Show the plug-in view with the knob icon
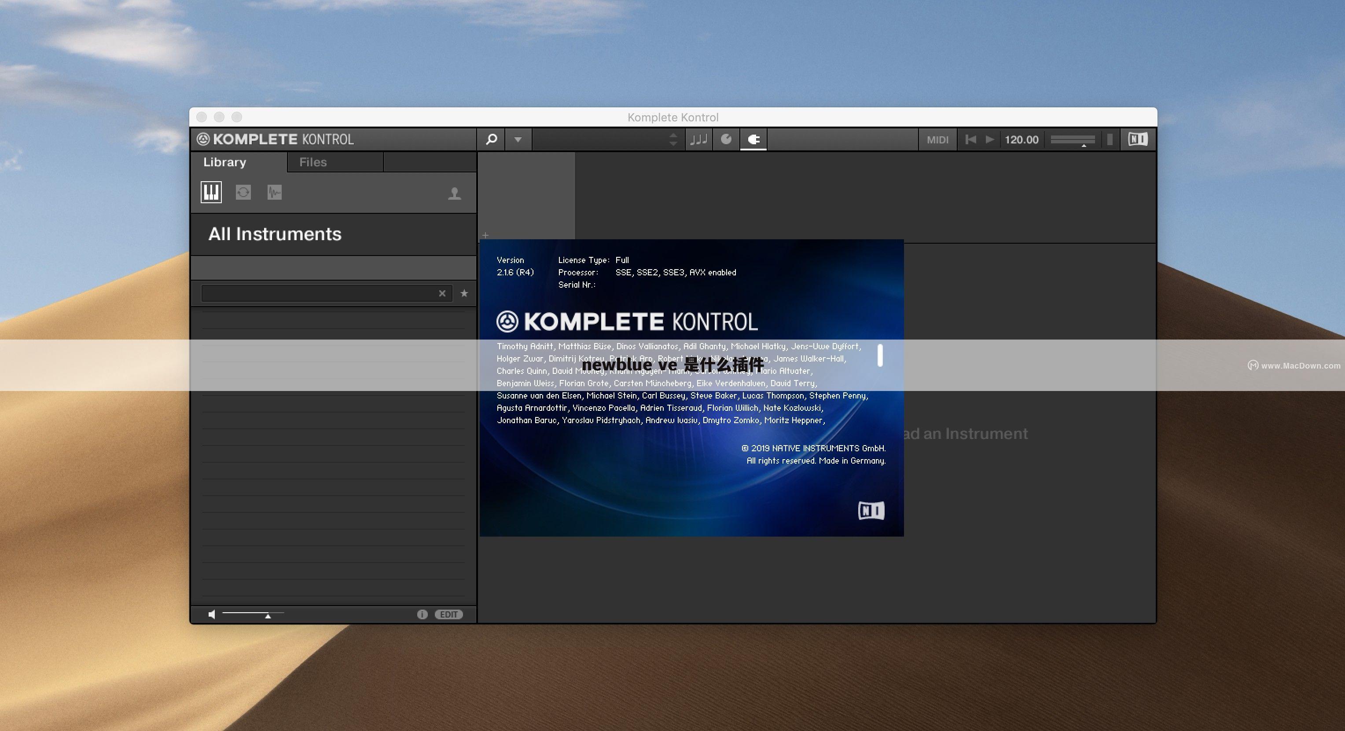 726,139
